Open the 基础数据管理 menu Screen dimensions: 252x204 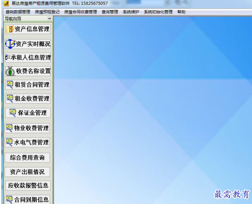pyautogui.click(x=18, y=12)
